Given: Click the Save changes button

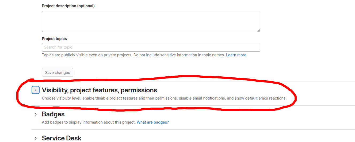Looking at the screenshot, I should (x=58, y=73).
